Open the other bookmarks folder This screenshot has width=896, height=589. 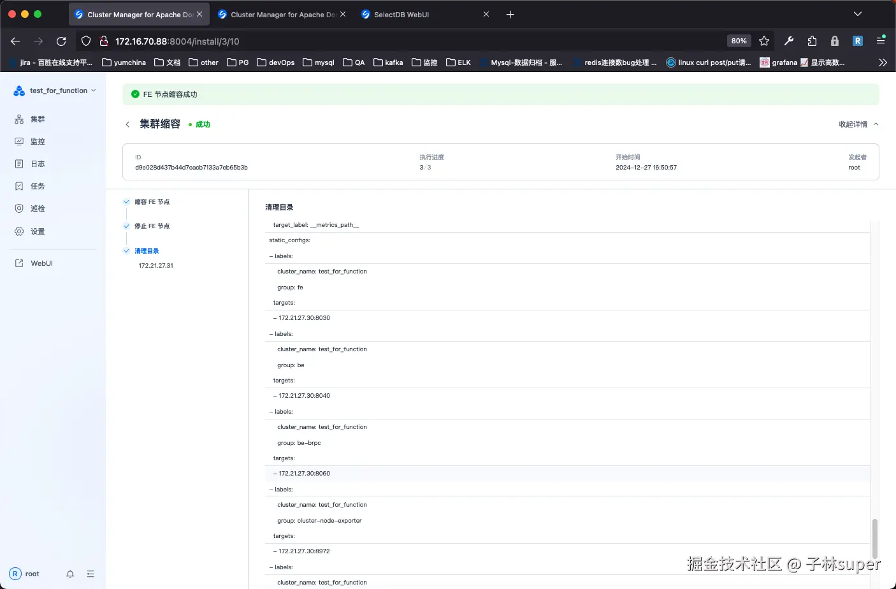click(203, 62)
